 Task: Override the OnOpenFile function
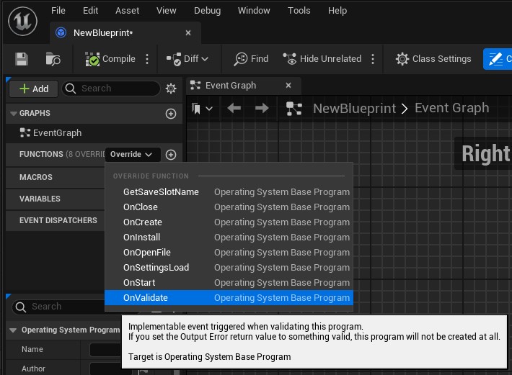coord(229,252)
